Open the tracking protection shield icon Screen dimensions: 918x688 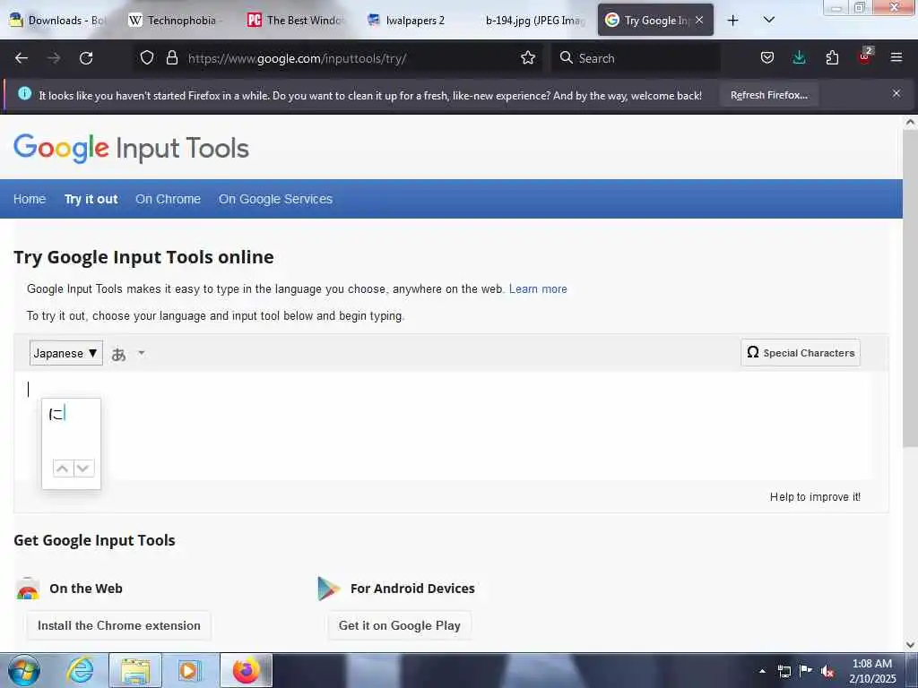pos(147,57)
